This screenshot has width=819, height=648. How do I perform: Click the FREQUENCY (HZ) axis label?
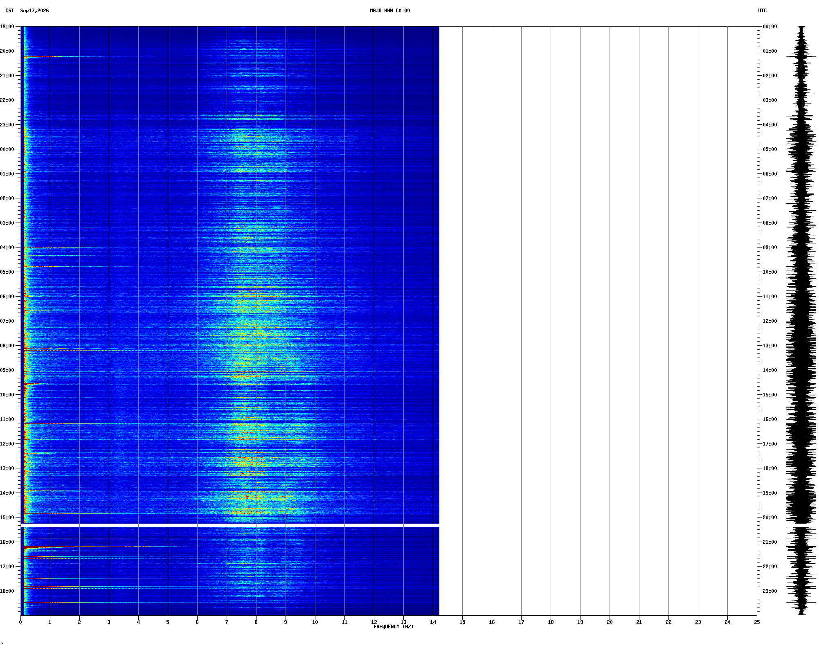(x=393, y=627)
